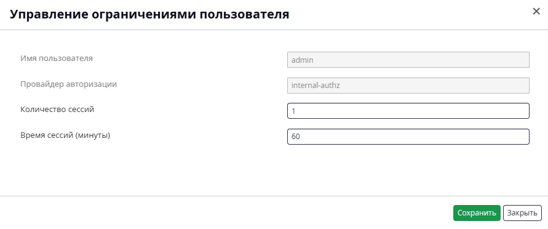Focus the Количество сессий input field
The image size is (548, 229).
(408, 111)
